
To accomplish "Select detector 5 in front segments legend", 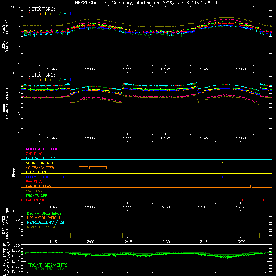I will click(50, 14).
